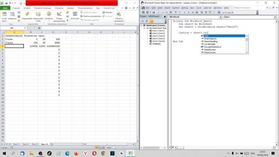This screenshot has width=279, height=157.
Task: Close the Project - VBAProject pane
Action: (x=165, y=17)
